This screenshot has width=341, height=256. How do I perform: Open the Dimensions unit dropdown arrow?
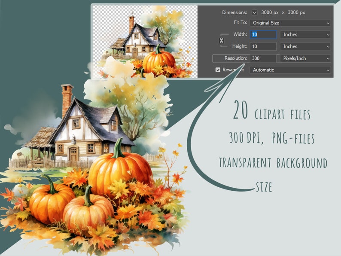(254, 12)
